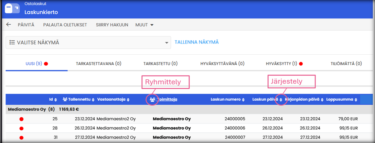The width and height of the screenshot is (375, 143).
Task: Sort by Loppusumma column arrows
Action: (356, 100)
